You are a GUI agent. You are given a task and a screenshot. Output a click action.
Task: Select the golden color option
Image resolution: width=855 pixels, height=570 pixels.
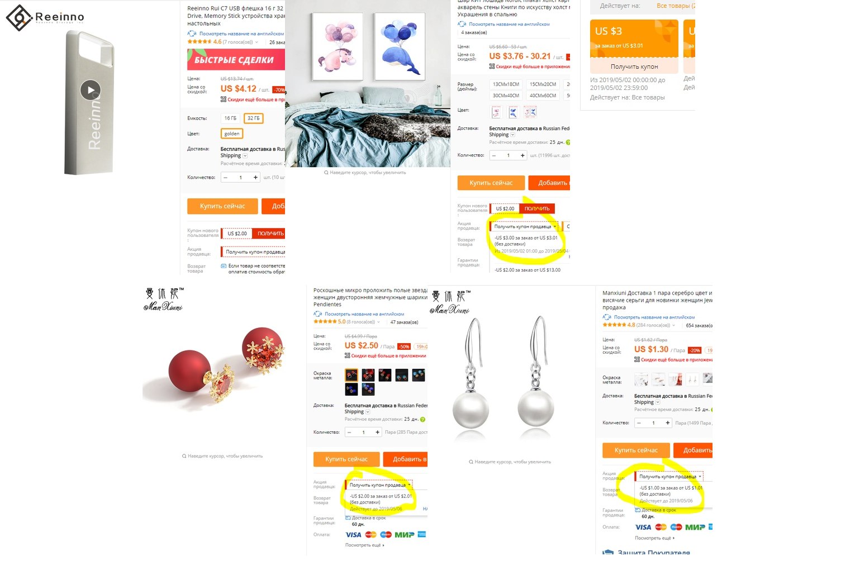click(x=232, y=134)
